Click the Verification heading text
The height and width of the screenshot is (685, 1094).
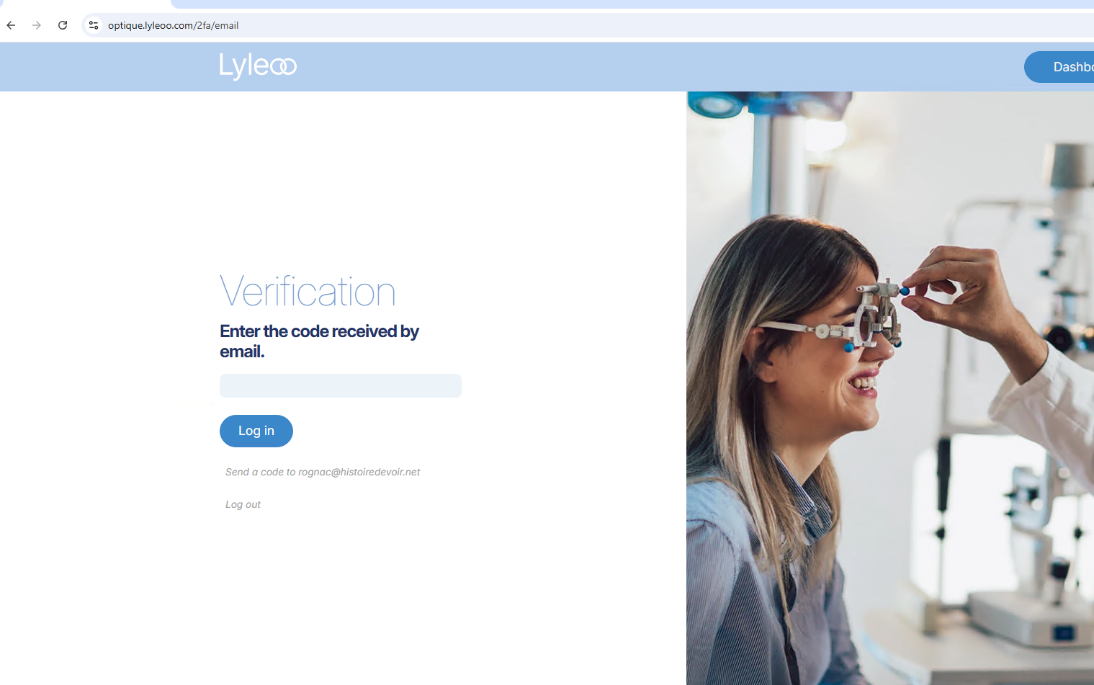pyautogui.click(x=308, y=292)
